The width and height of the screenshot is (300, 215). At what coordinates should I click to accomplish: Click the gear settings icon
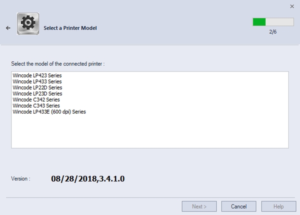[x=28, y=23]
